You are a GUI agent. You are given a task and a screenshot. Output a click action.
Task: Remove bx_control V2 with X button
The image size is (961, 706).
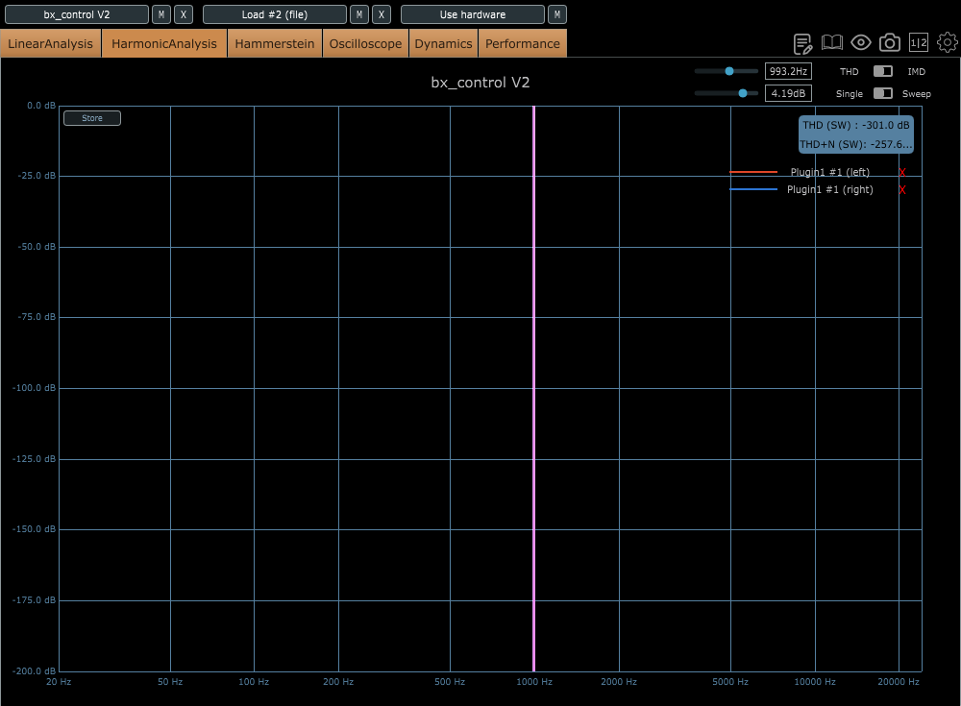coord(184,14)
